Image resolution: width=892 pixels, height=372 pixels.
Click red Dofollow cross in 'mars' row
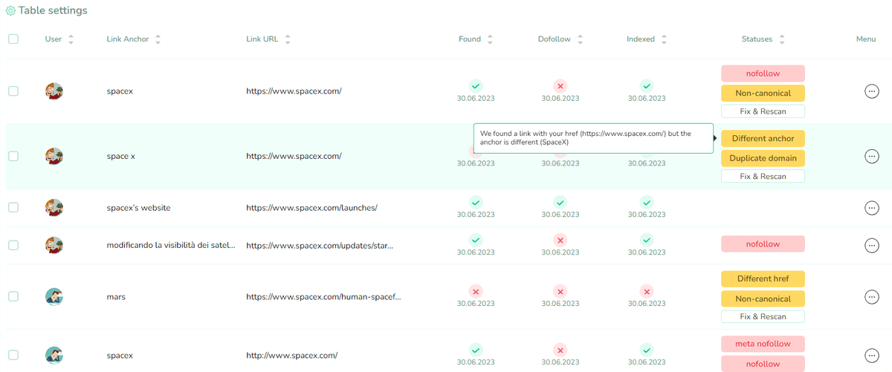560,291
